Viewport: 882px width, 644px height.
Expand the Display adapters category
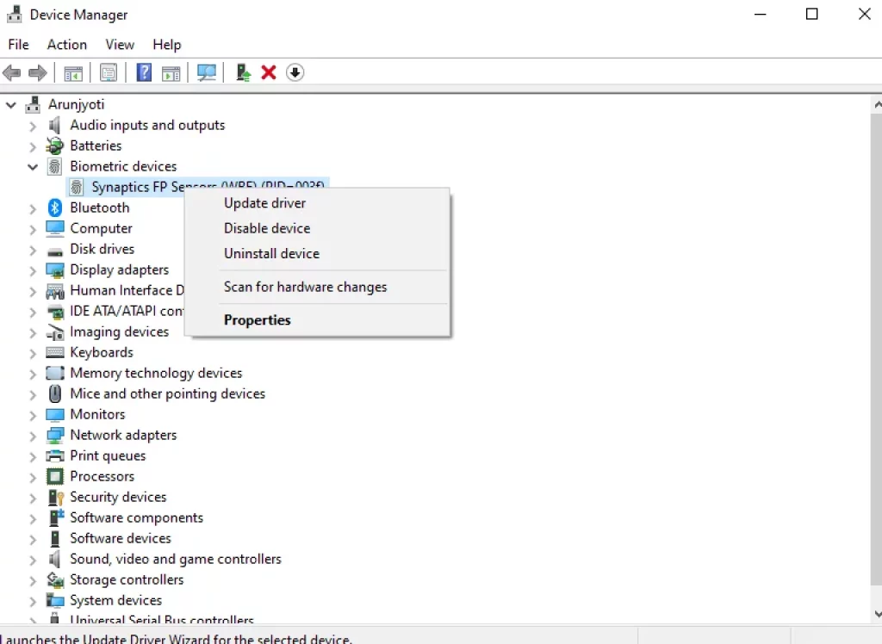pos(33,269)
